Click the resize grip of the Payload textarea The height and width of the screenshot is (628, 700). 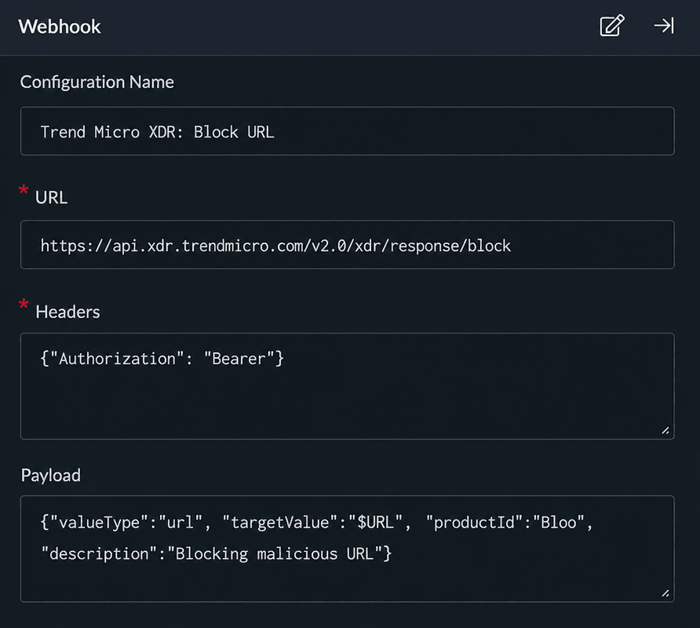[665, 593]
